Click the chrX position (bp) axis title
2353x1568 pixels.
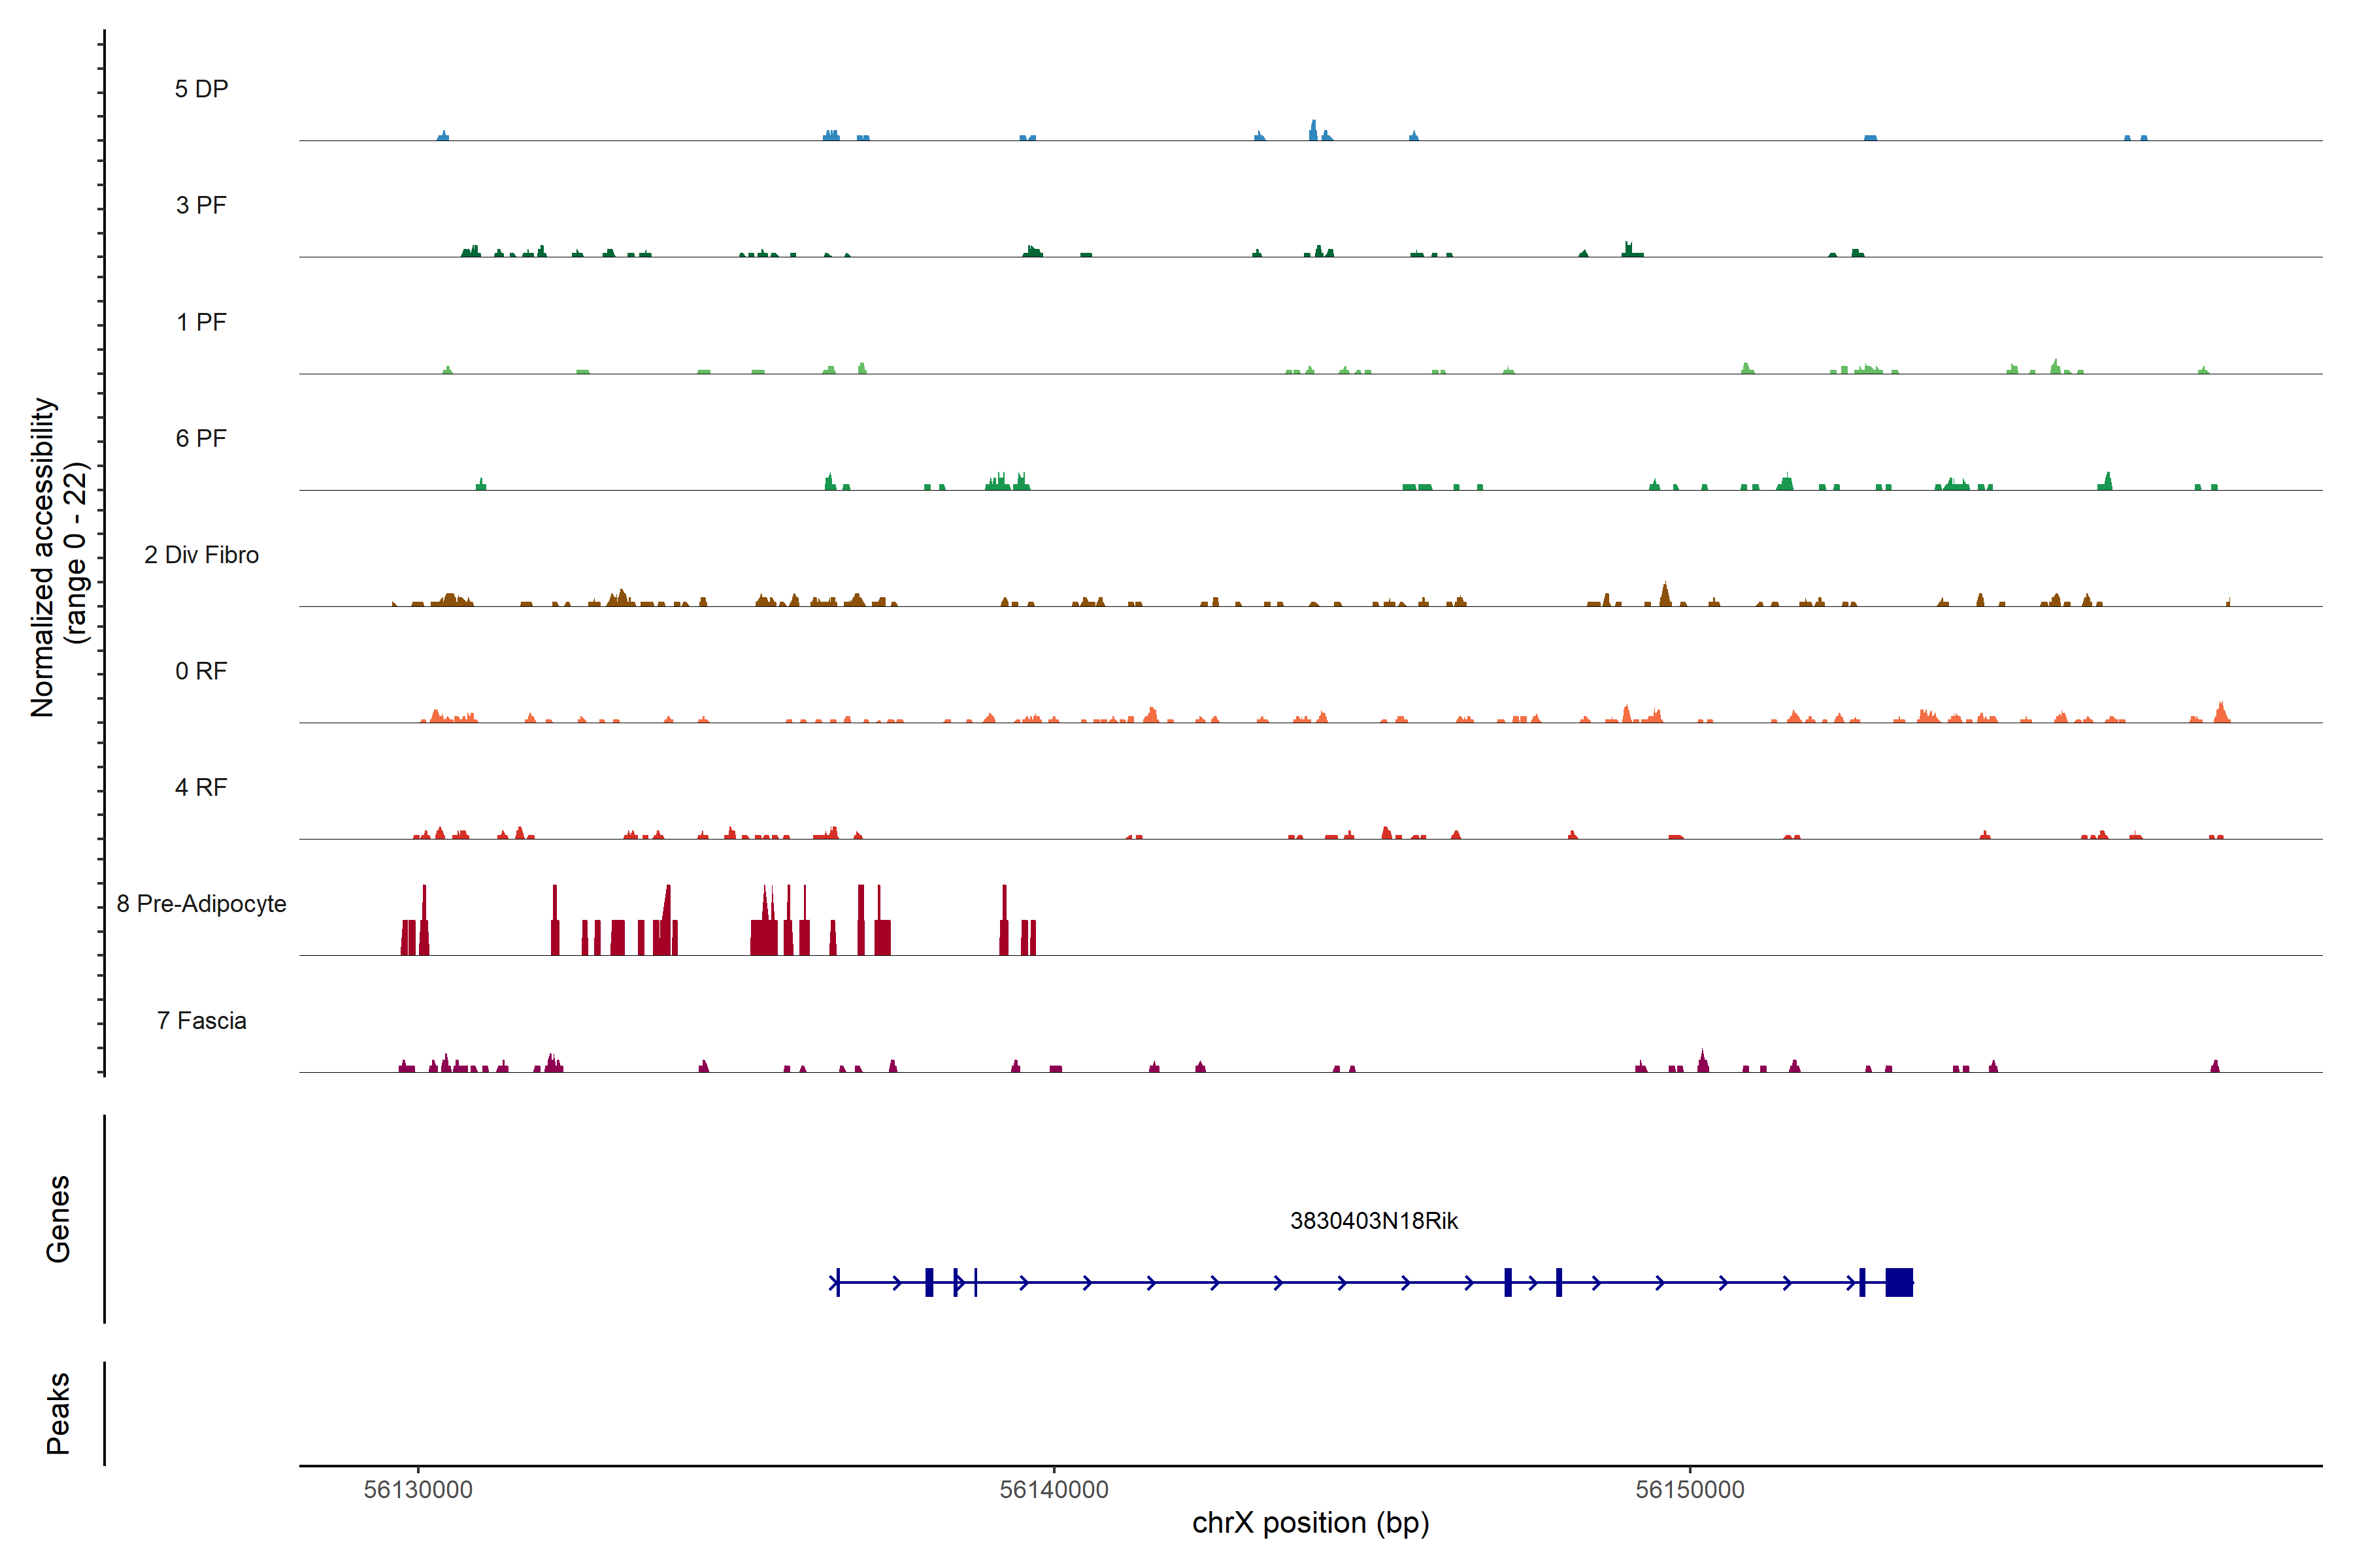(1310, 1523)
